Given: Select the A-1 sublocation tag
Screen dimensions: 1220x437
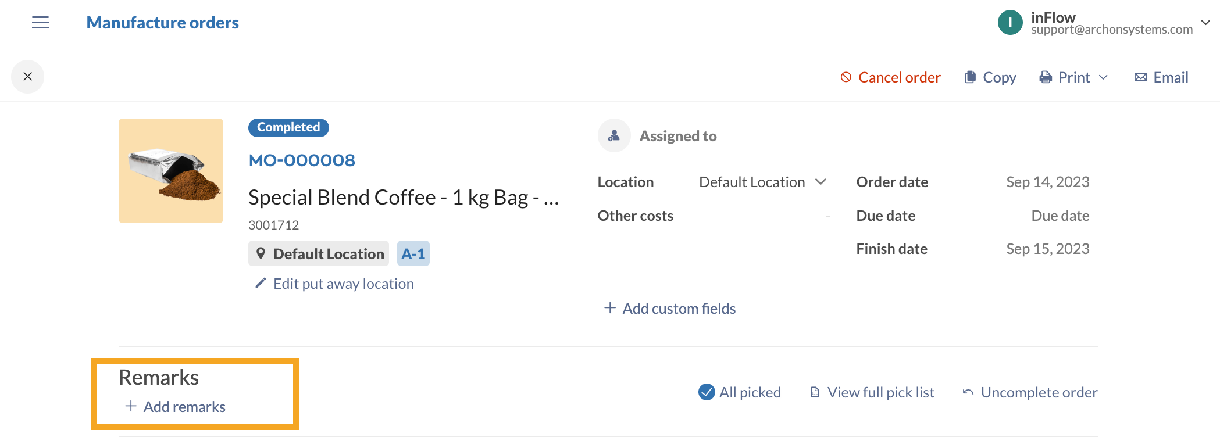Looking at the screenshot, I should [413, 254].
